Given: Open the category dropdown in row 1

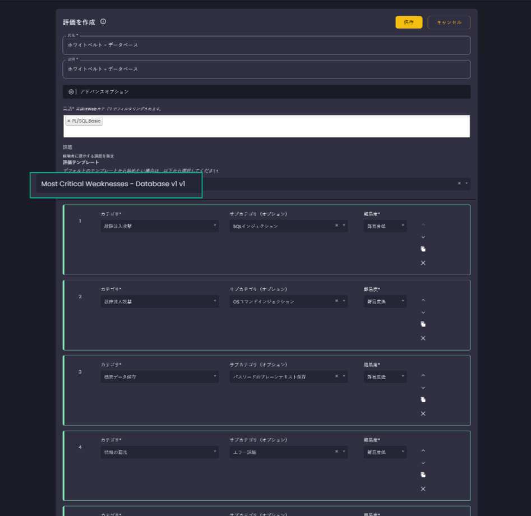Looking at the screenshot, I should (159, 226).
